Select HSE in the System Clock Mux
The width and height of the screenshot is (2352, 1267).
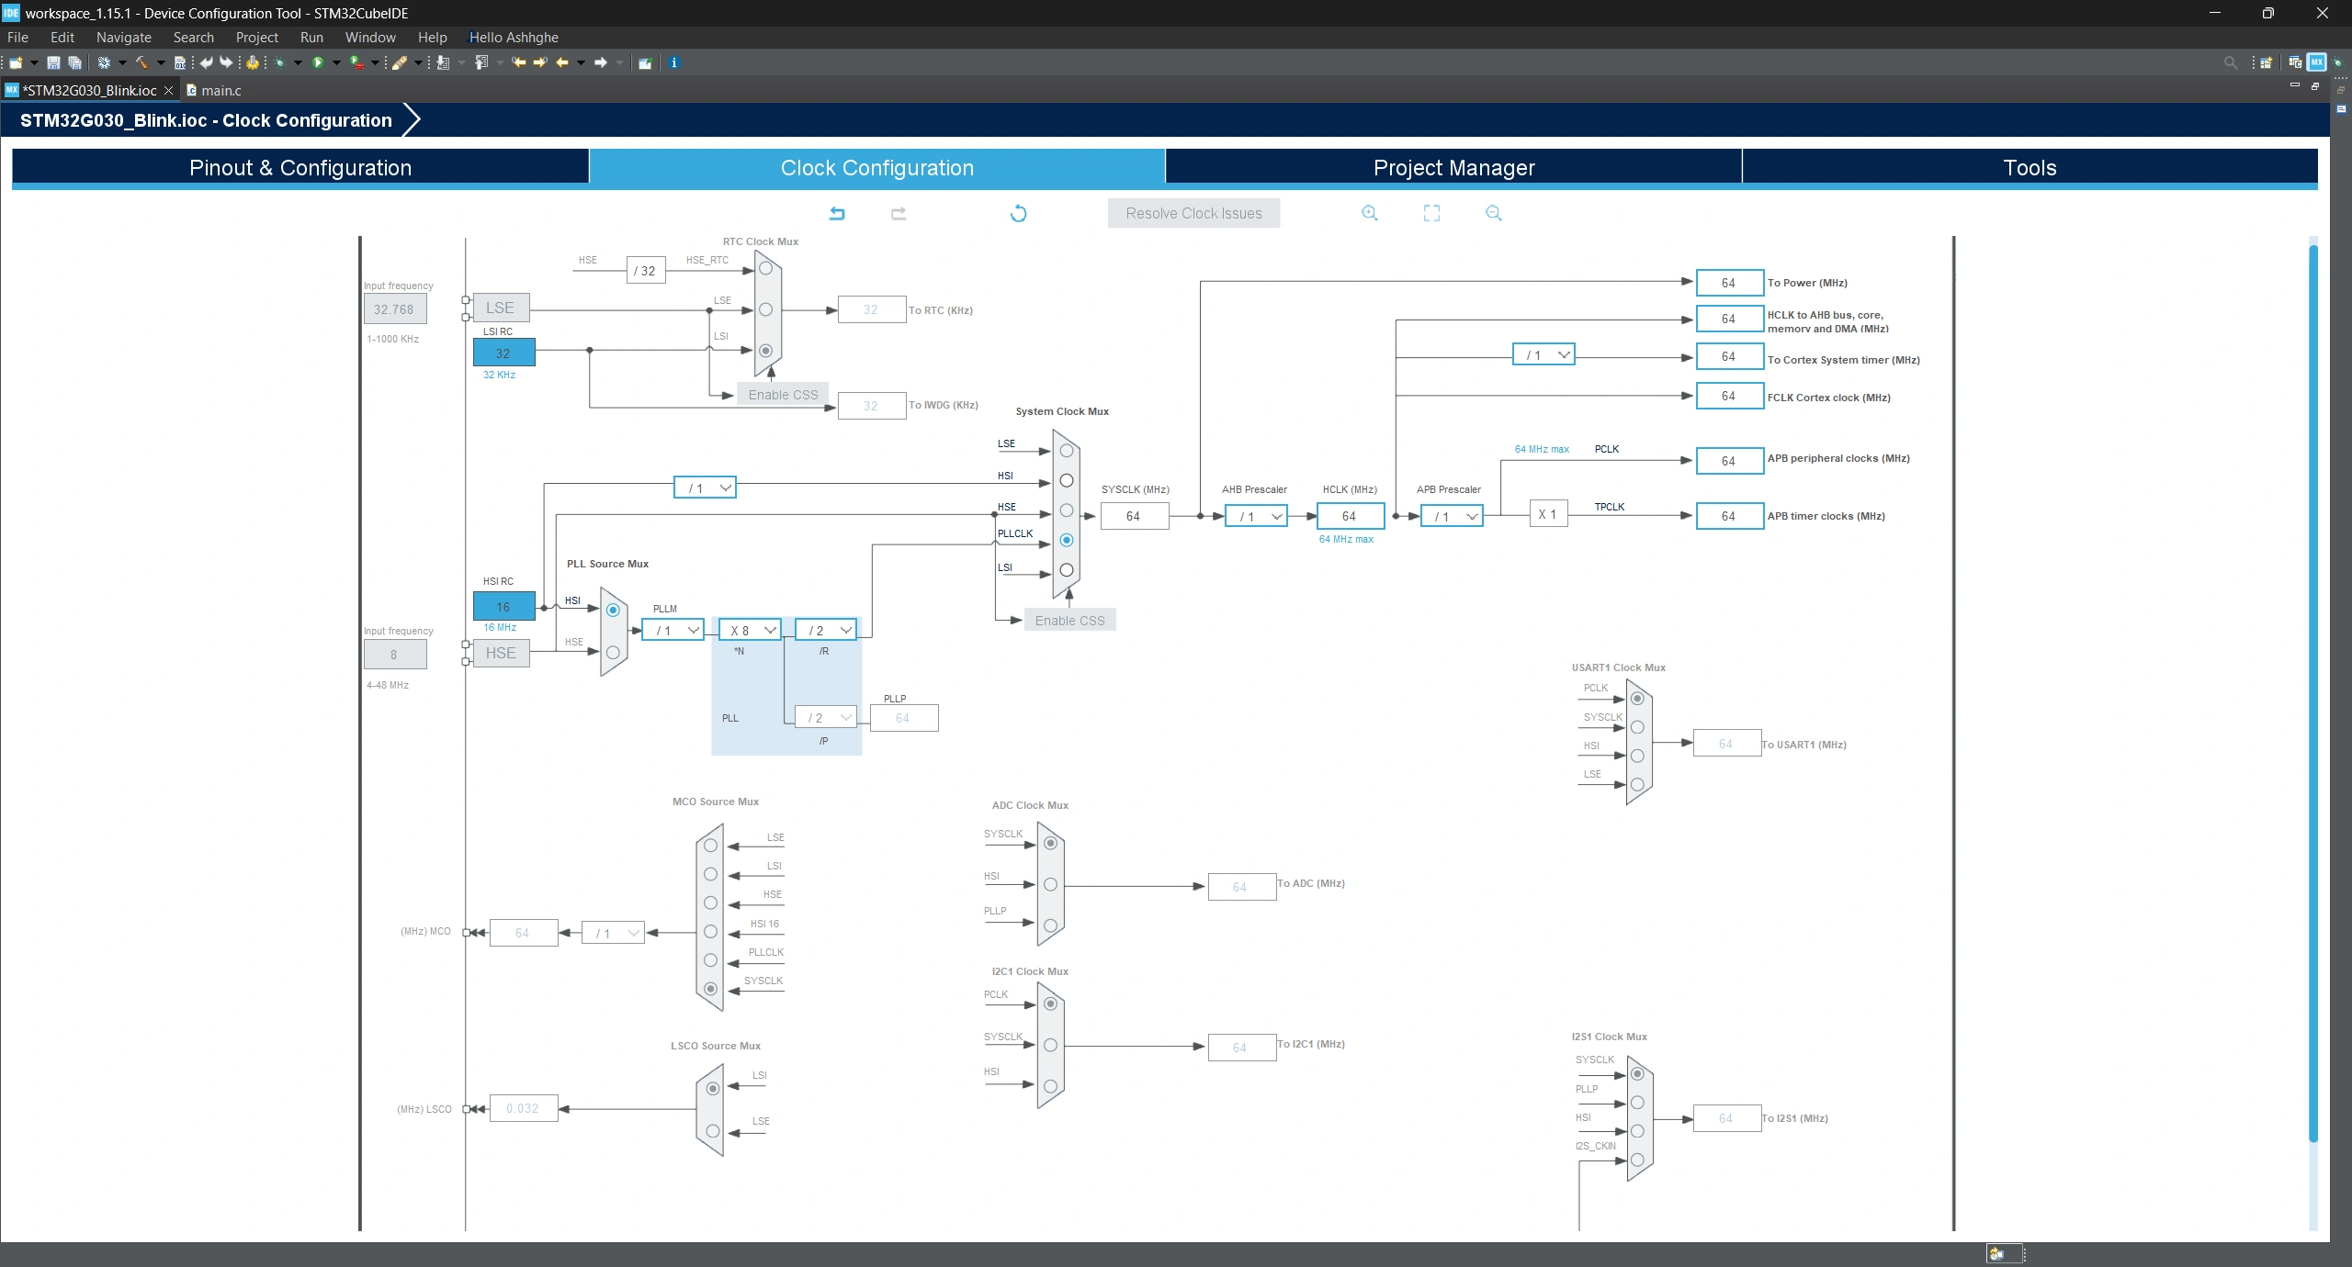(x=1066, y=510)
